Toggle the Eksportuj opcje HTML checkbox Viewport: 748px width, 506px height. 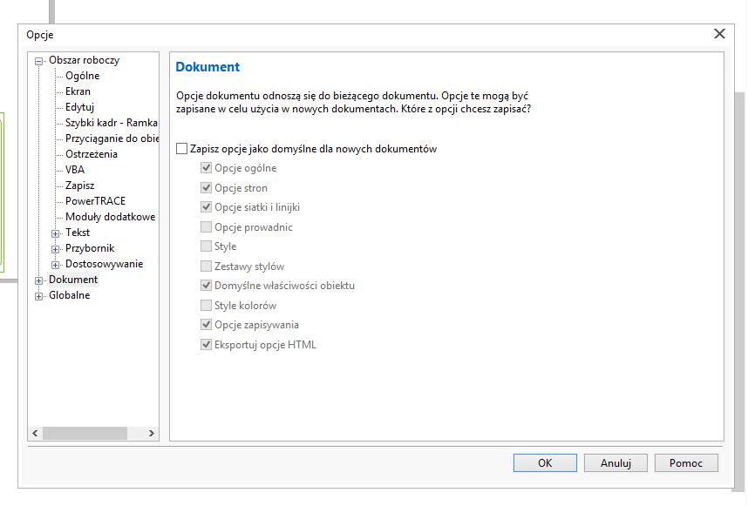pos(207,345)
